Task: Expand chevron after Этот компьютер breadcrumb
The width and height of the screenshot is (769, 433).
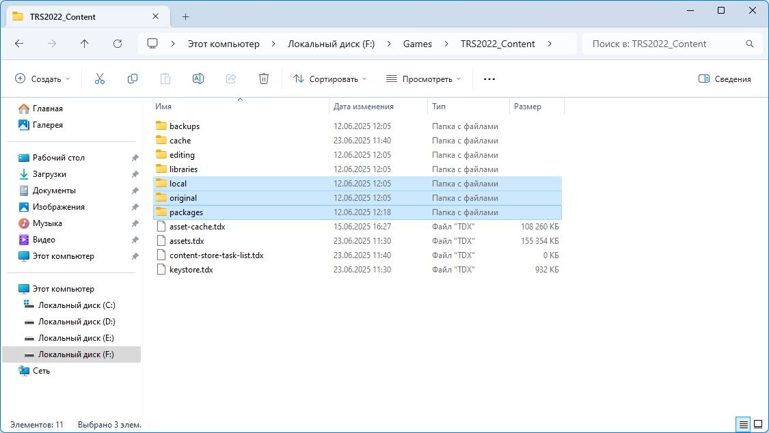Action: point(273,44)
